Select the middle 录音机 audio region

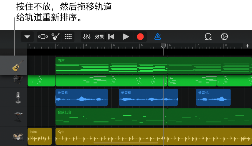click(148, 97)
